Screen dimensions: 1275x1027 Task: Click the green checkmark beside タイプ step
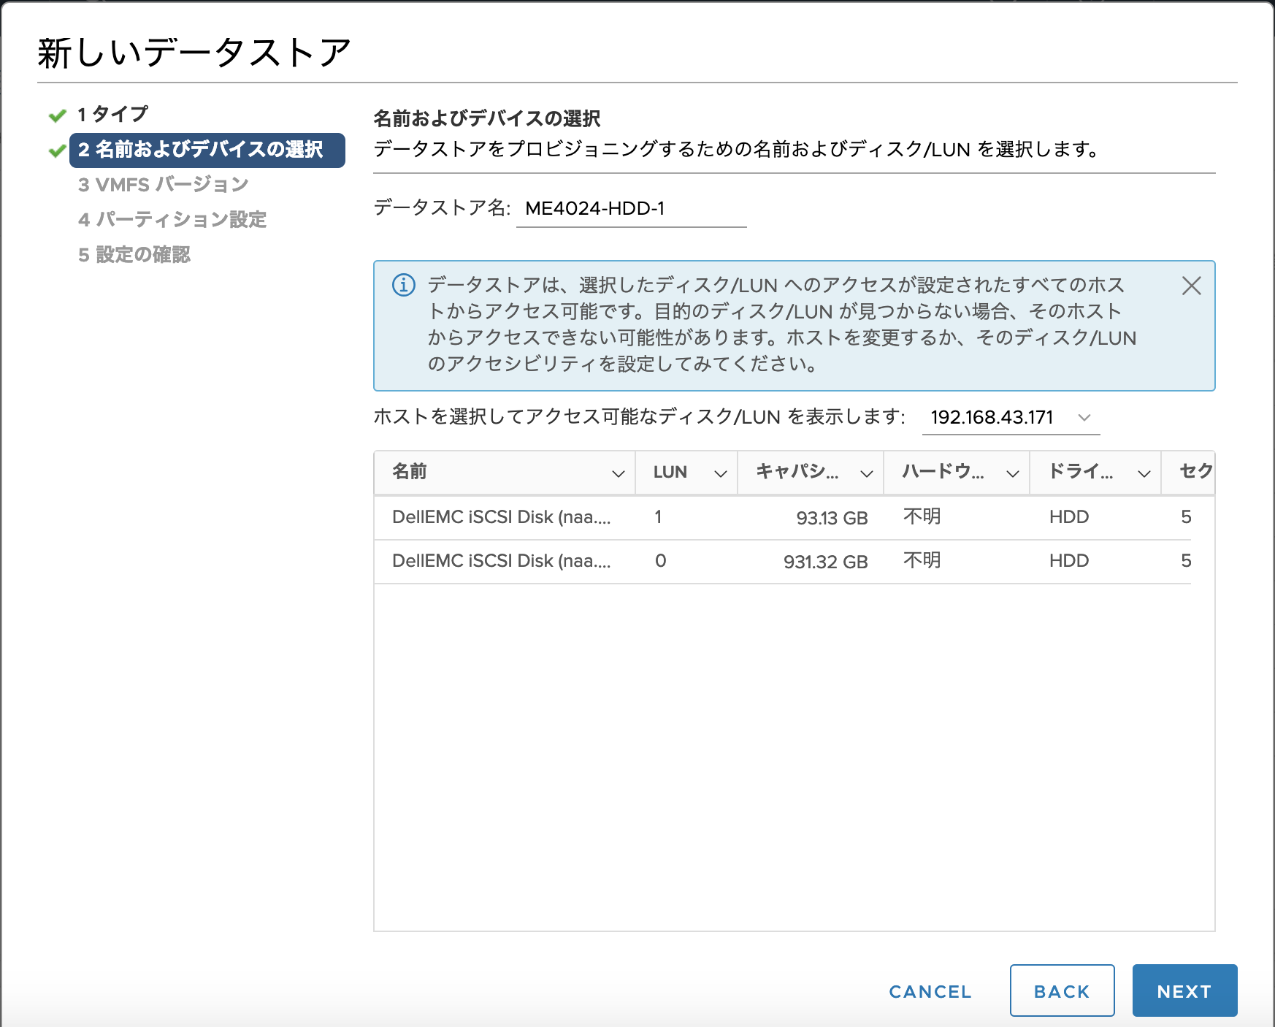point(57,115)
